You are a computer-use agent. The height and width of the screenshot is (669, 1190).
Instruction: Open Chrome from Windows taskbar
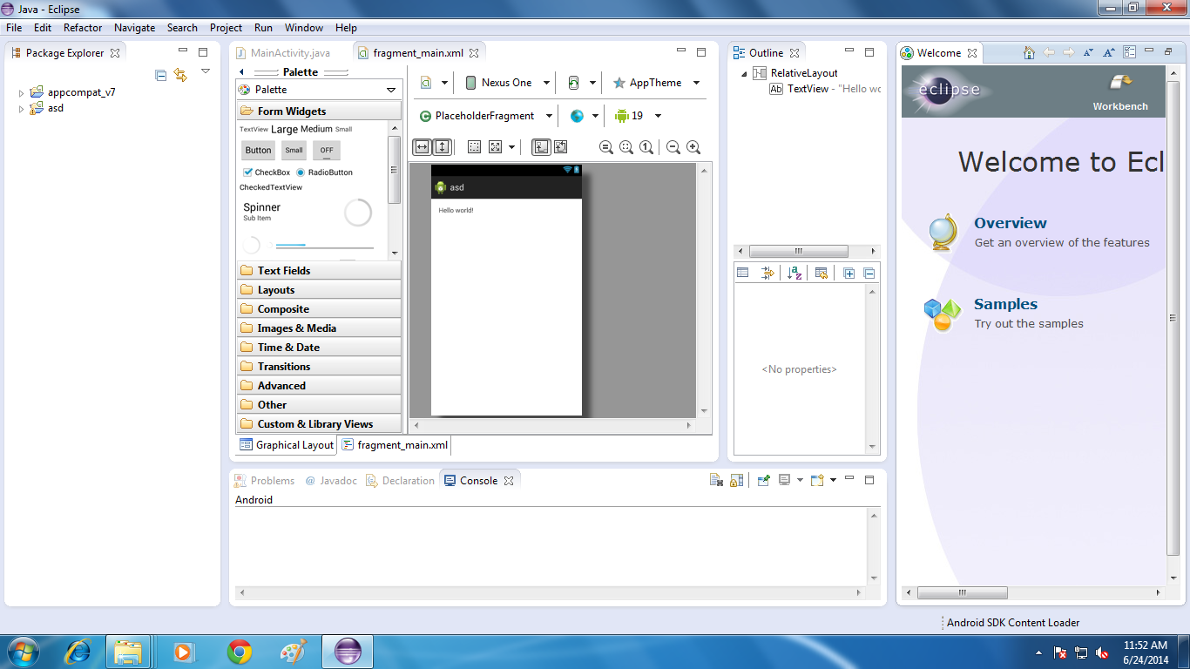tap(240, 652)
